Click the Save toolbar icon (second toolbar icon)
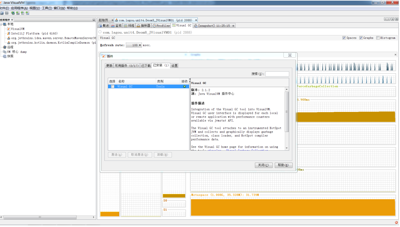 7,13
